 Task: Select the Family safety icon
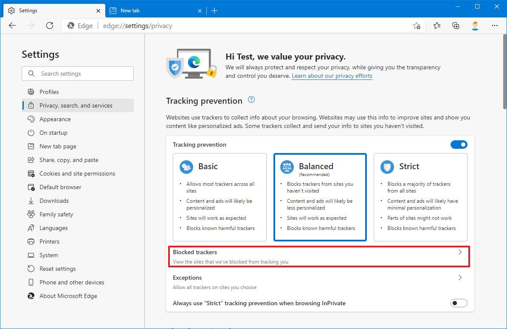(x=31, y=214)
